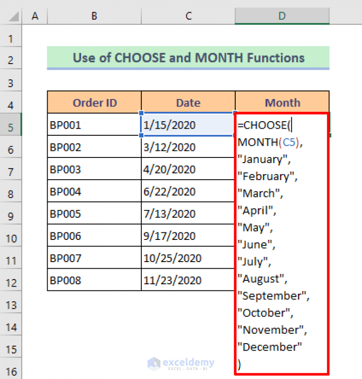This screenshot has width=362, height=379.
Task: Select column header C
Action: coord(188,16)
